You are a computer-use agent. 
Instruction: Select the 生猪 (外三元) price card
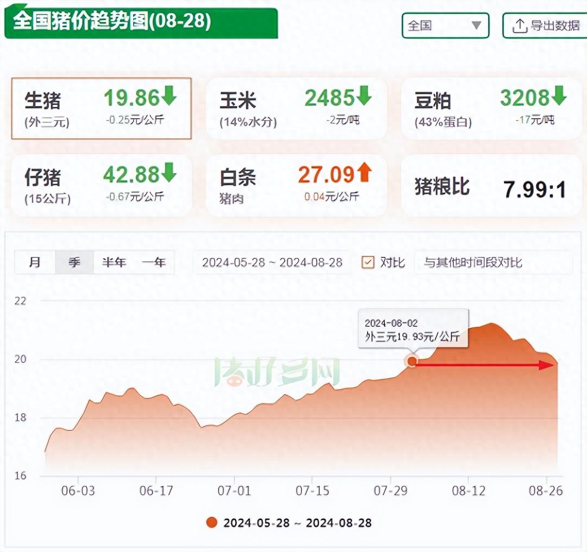point(101,109)
